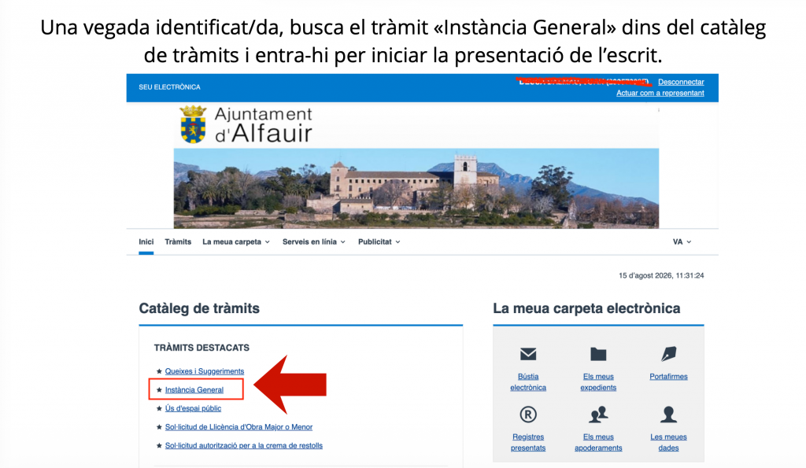Select the Inici tab
Viewport: 806px width, 468px height.
coord(146,242)
